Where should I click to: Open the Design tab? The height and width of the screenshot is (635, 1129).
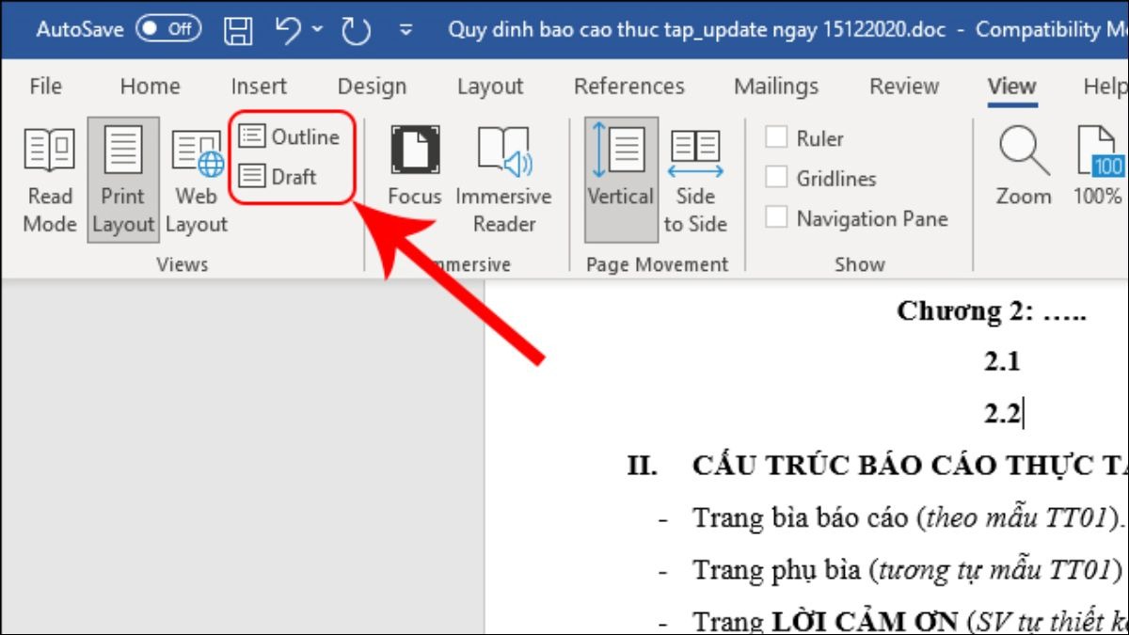[372, 87]
